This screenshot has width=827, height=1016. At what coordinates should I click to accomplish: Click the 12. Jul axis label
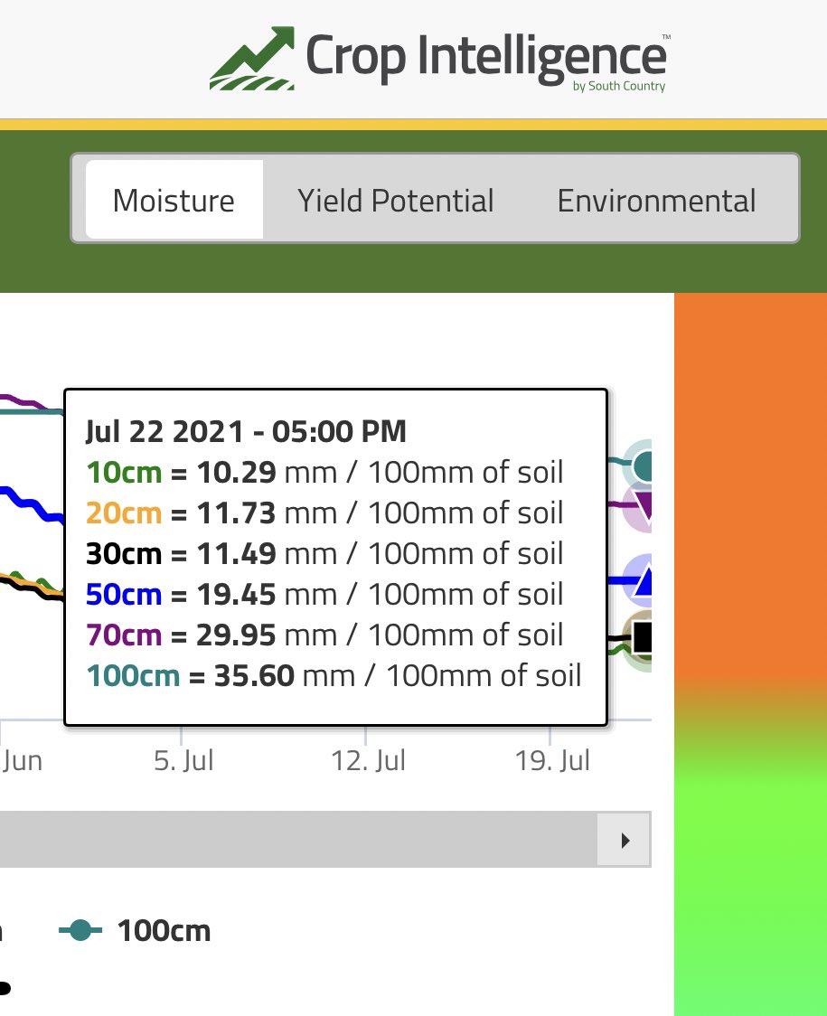click(368, 761)
